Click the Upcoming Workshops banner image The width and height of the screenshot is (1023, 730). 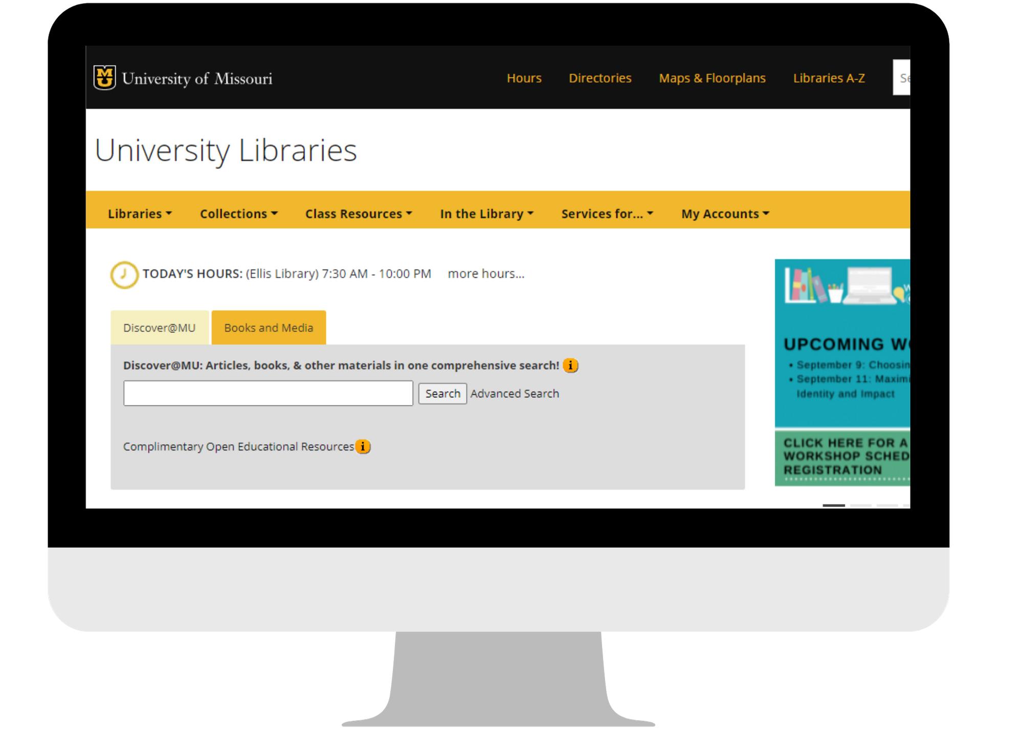[842, 372]
